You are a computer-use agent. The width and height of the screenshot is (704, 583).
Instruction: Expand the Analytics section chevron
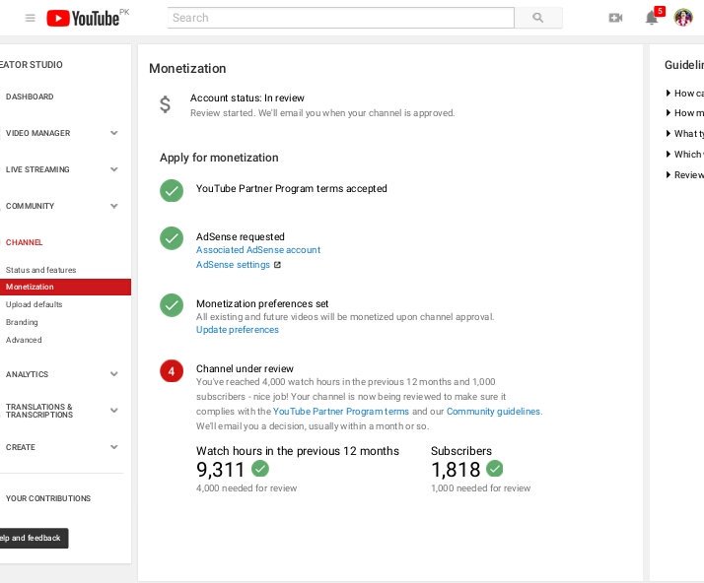pos(114,373)
